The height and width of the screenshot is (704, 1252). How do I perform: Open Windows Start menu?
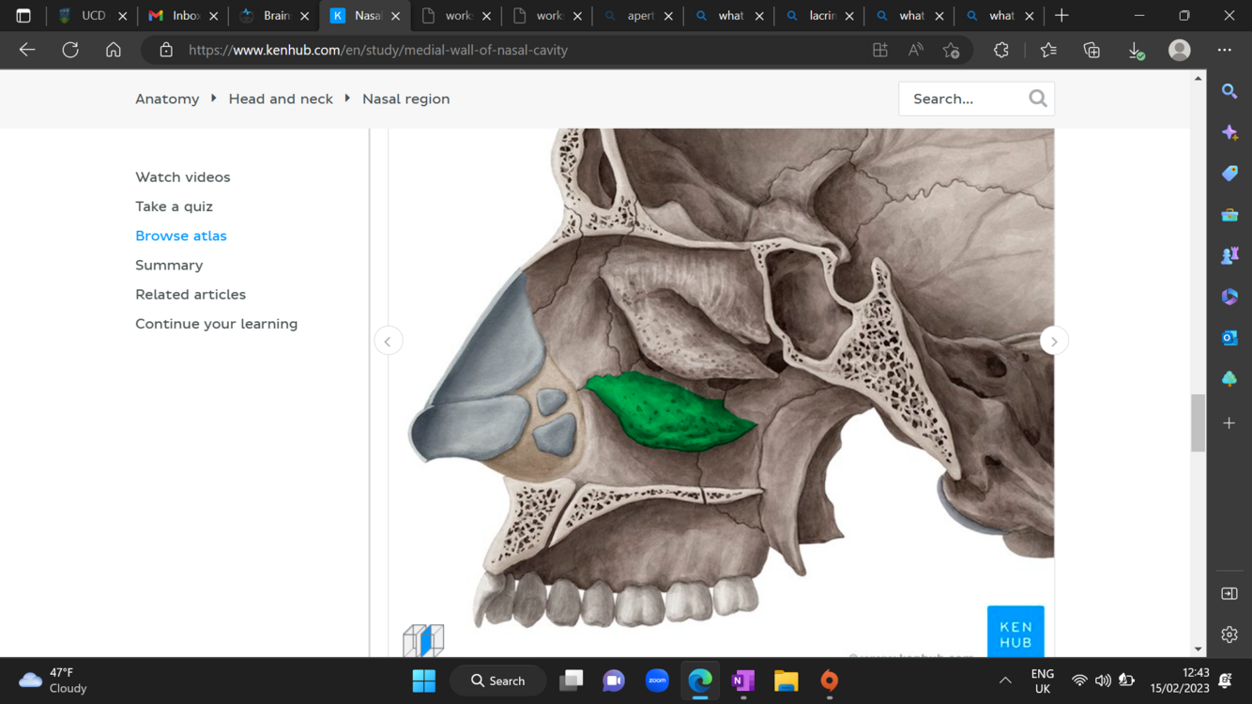click(424, 681)
